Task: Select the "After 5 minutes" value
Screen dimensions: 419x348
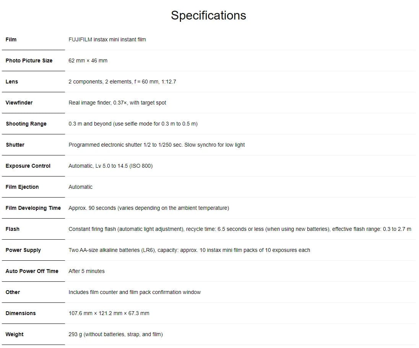Action: coord(86,271)
